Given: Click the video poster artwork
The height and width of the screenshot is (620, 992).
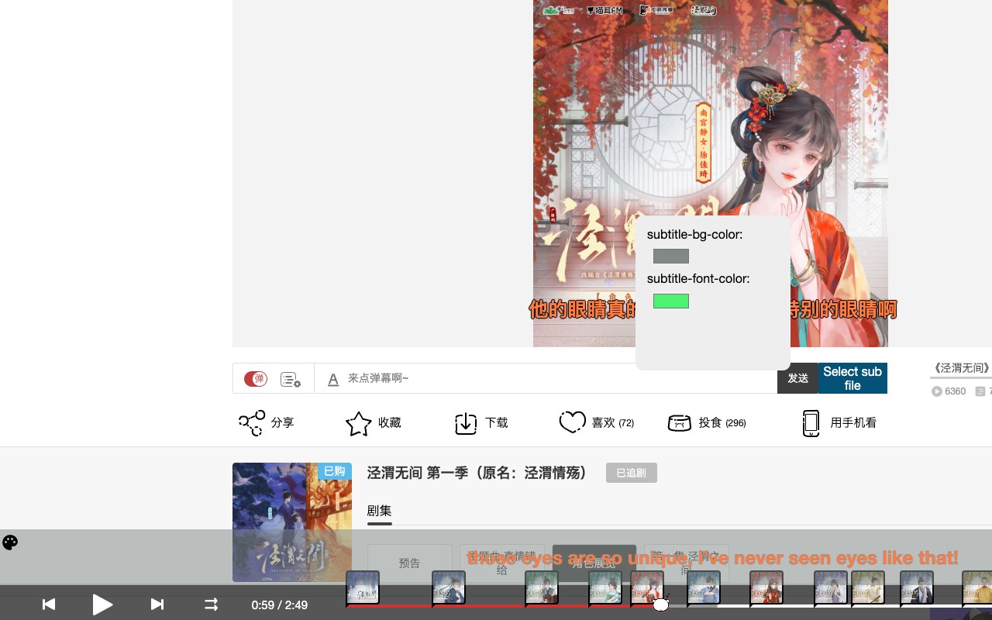Looking at the screenshot, I should (711, 174).
